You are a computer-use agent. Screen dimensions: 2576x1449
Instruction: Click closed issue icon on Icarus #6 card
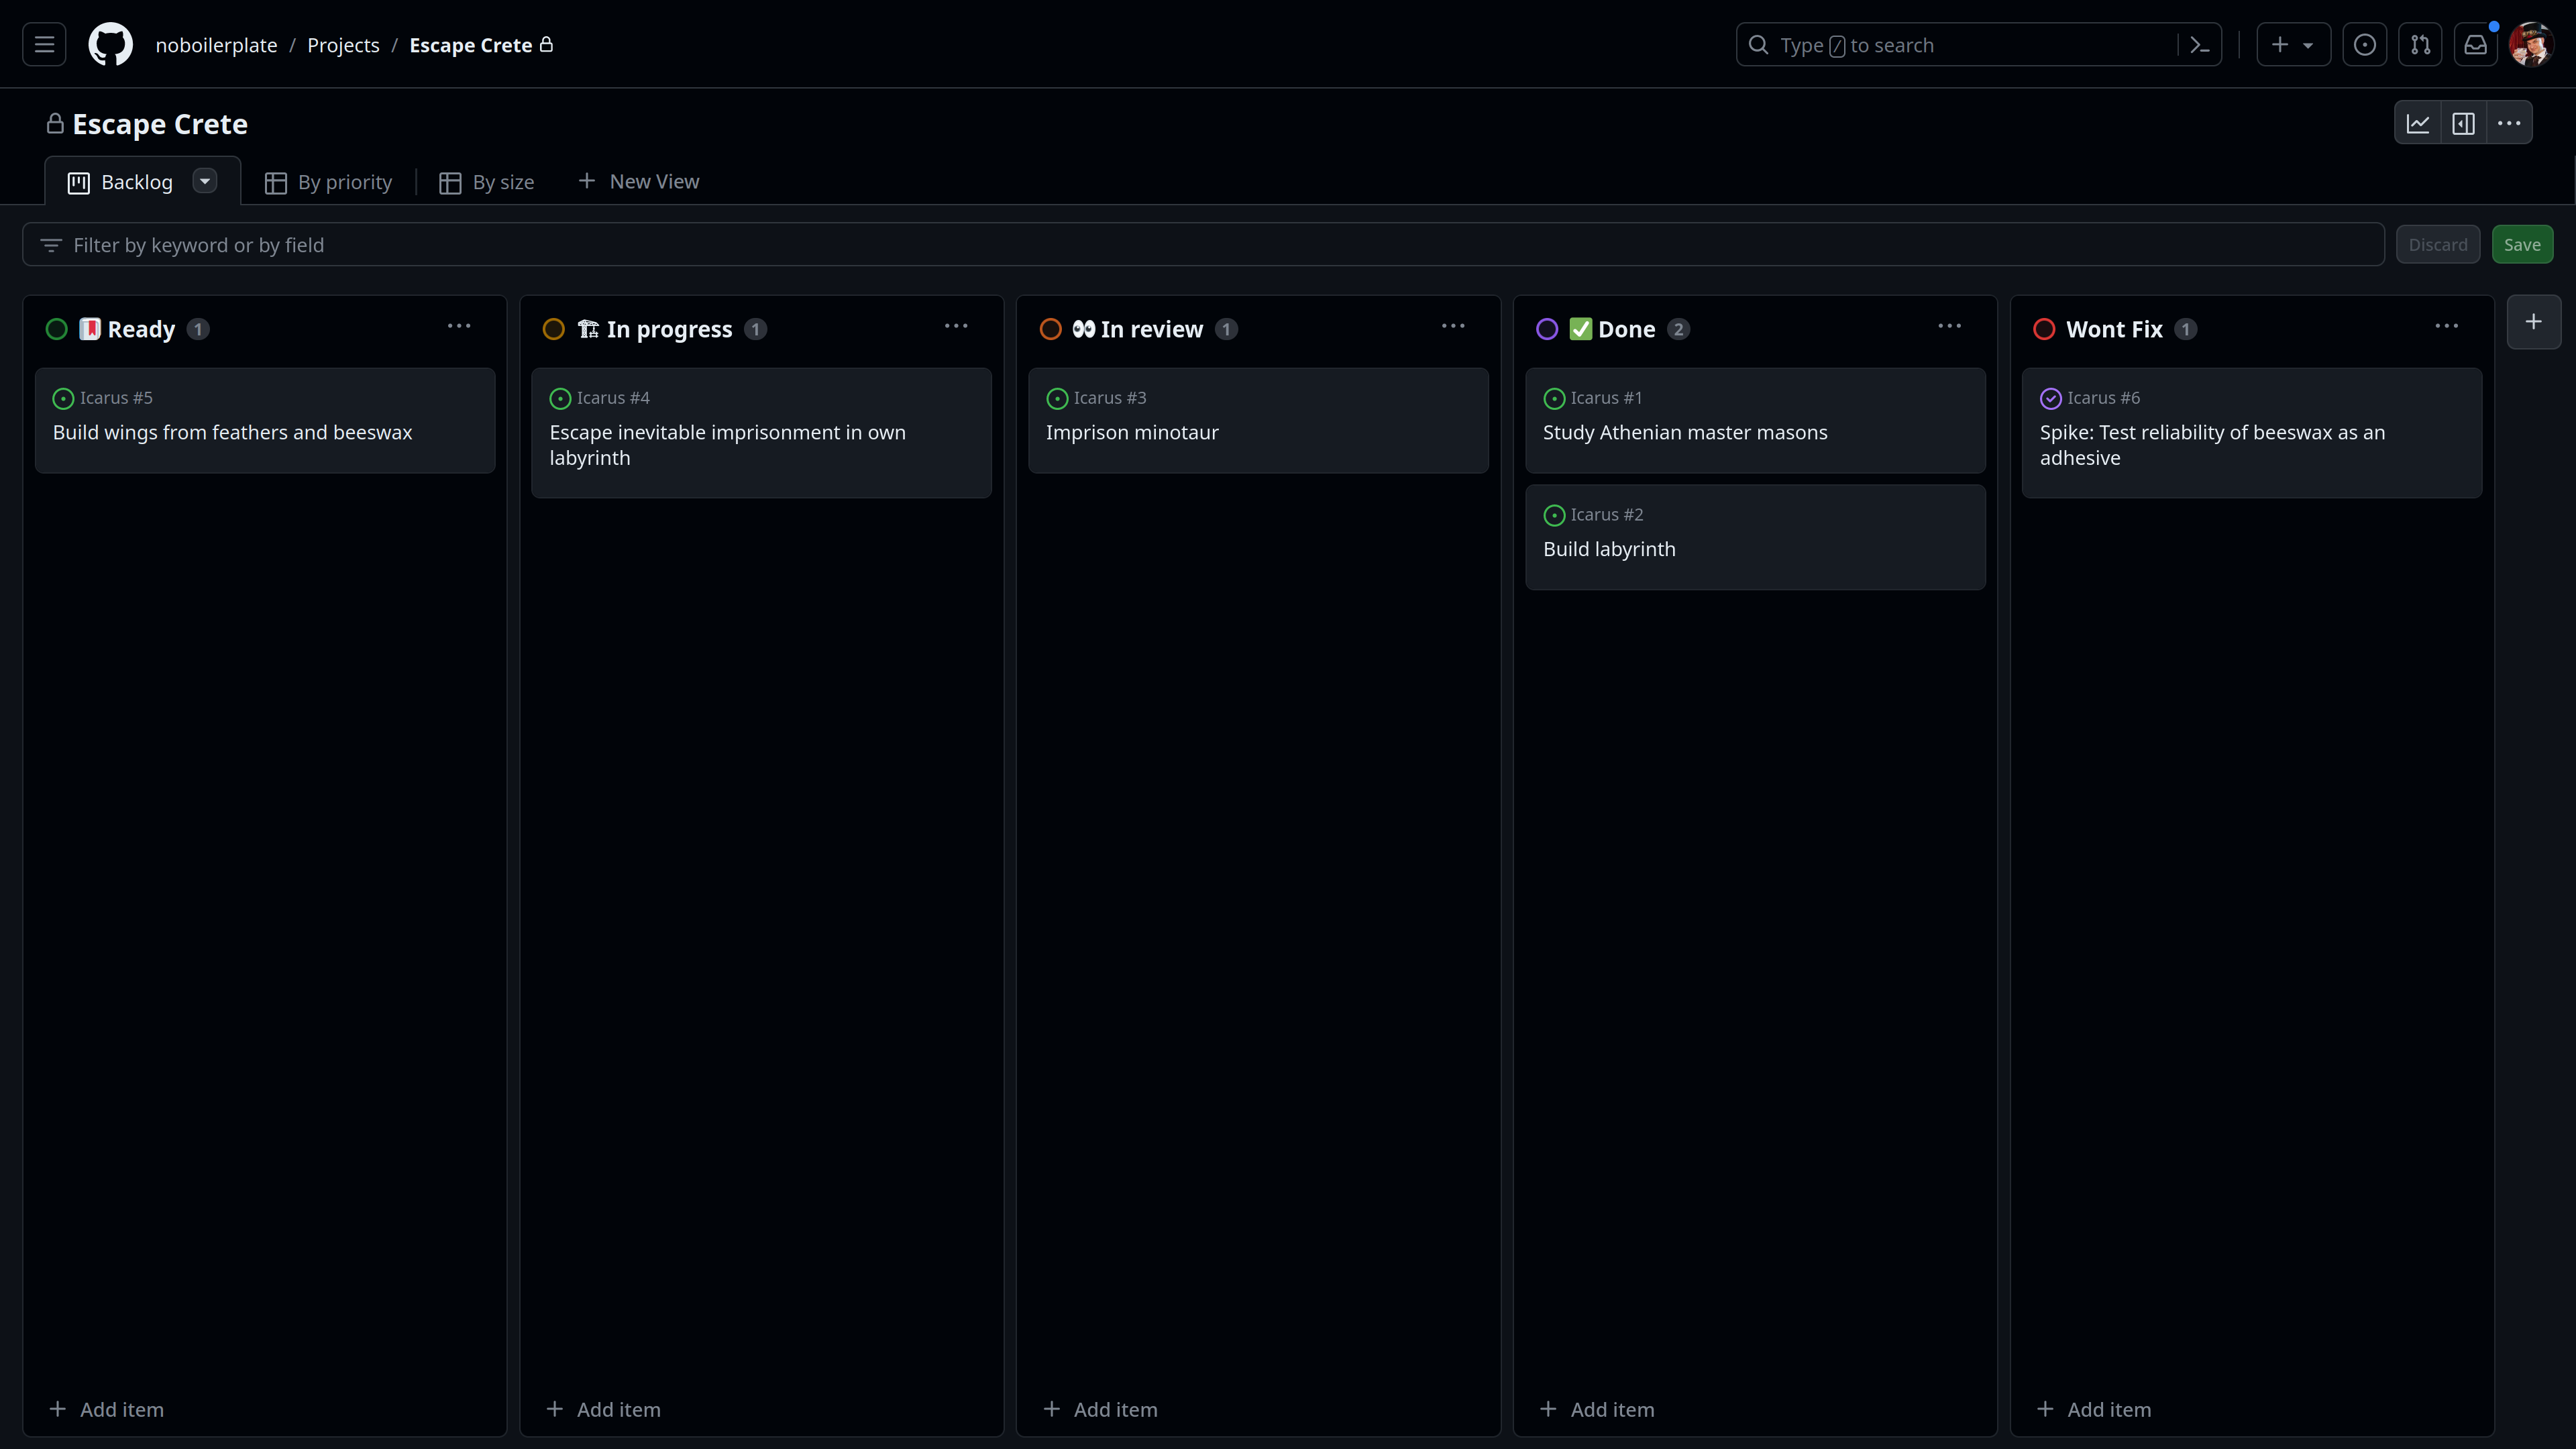pyautogui.click(x=2051, y=399)
